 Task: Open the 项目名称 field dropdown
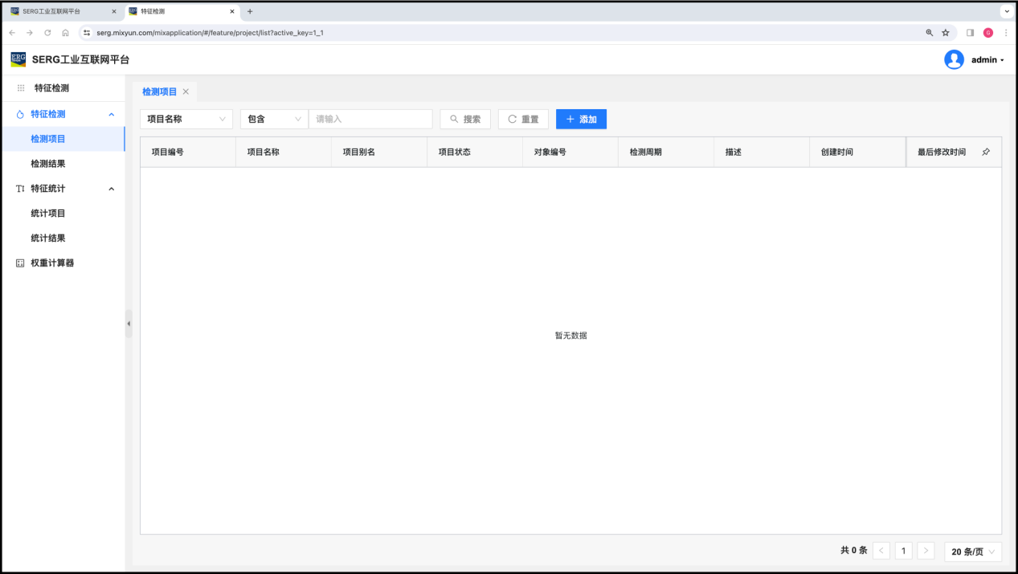pos(186,119)
